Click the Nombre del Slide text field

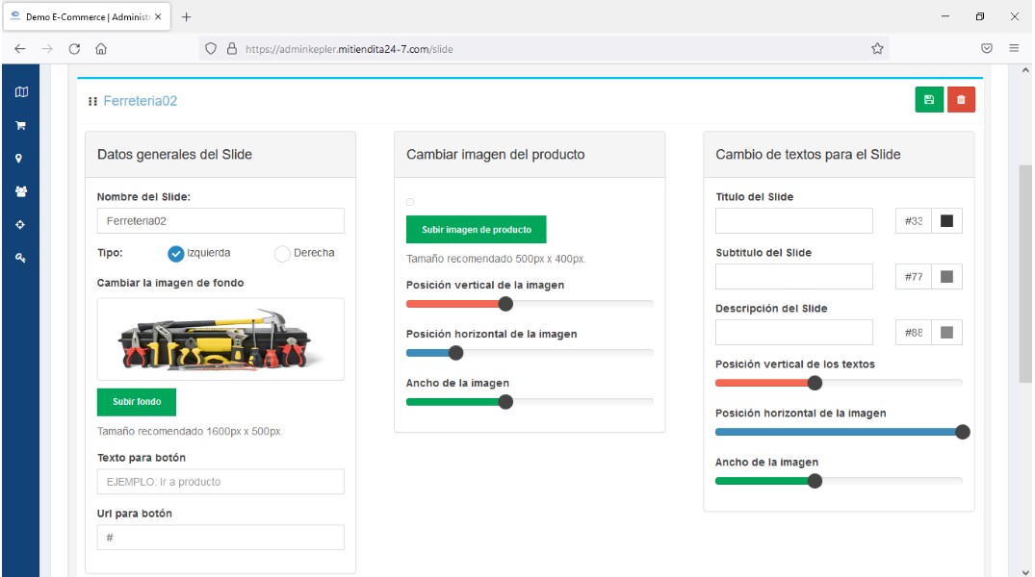click(220, 221)
